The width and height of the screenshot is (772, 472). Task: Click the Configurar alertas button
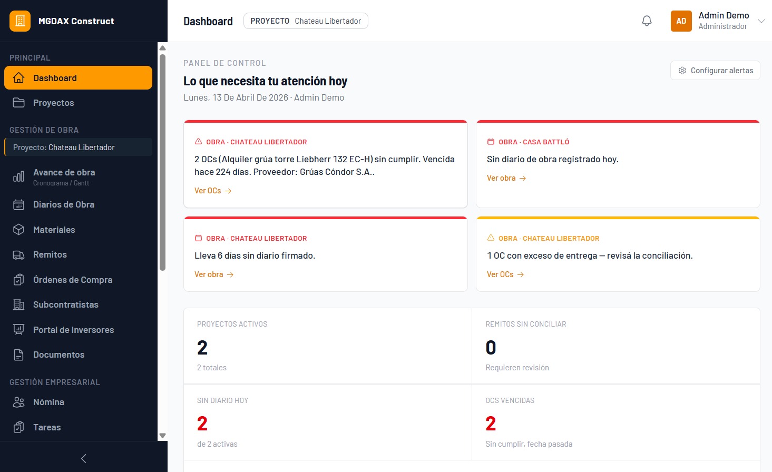pos(715,71)
